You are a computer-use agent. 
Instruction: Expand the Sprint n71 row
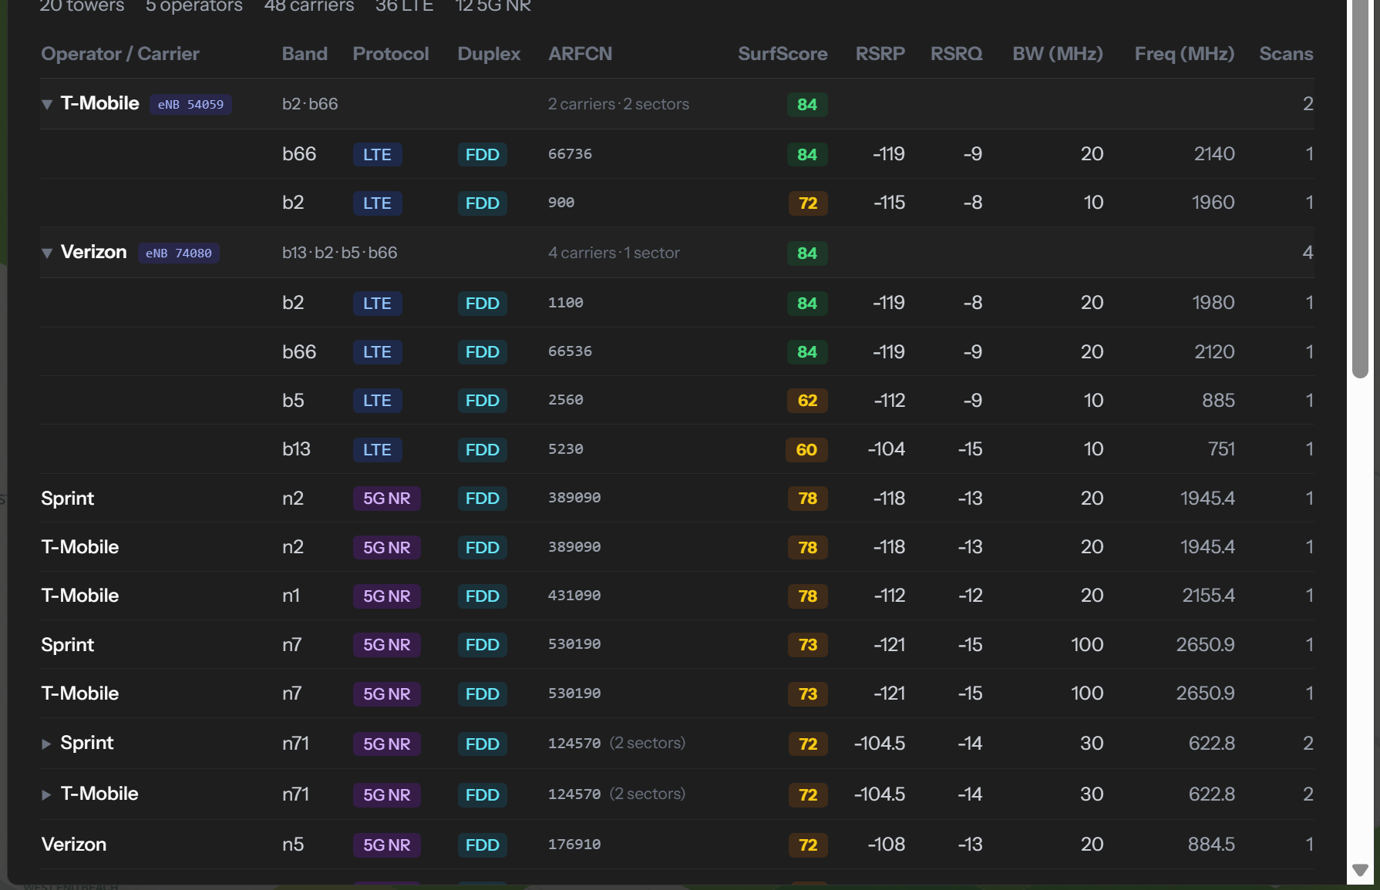(x=46, y=744)
